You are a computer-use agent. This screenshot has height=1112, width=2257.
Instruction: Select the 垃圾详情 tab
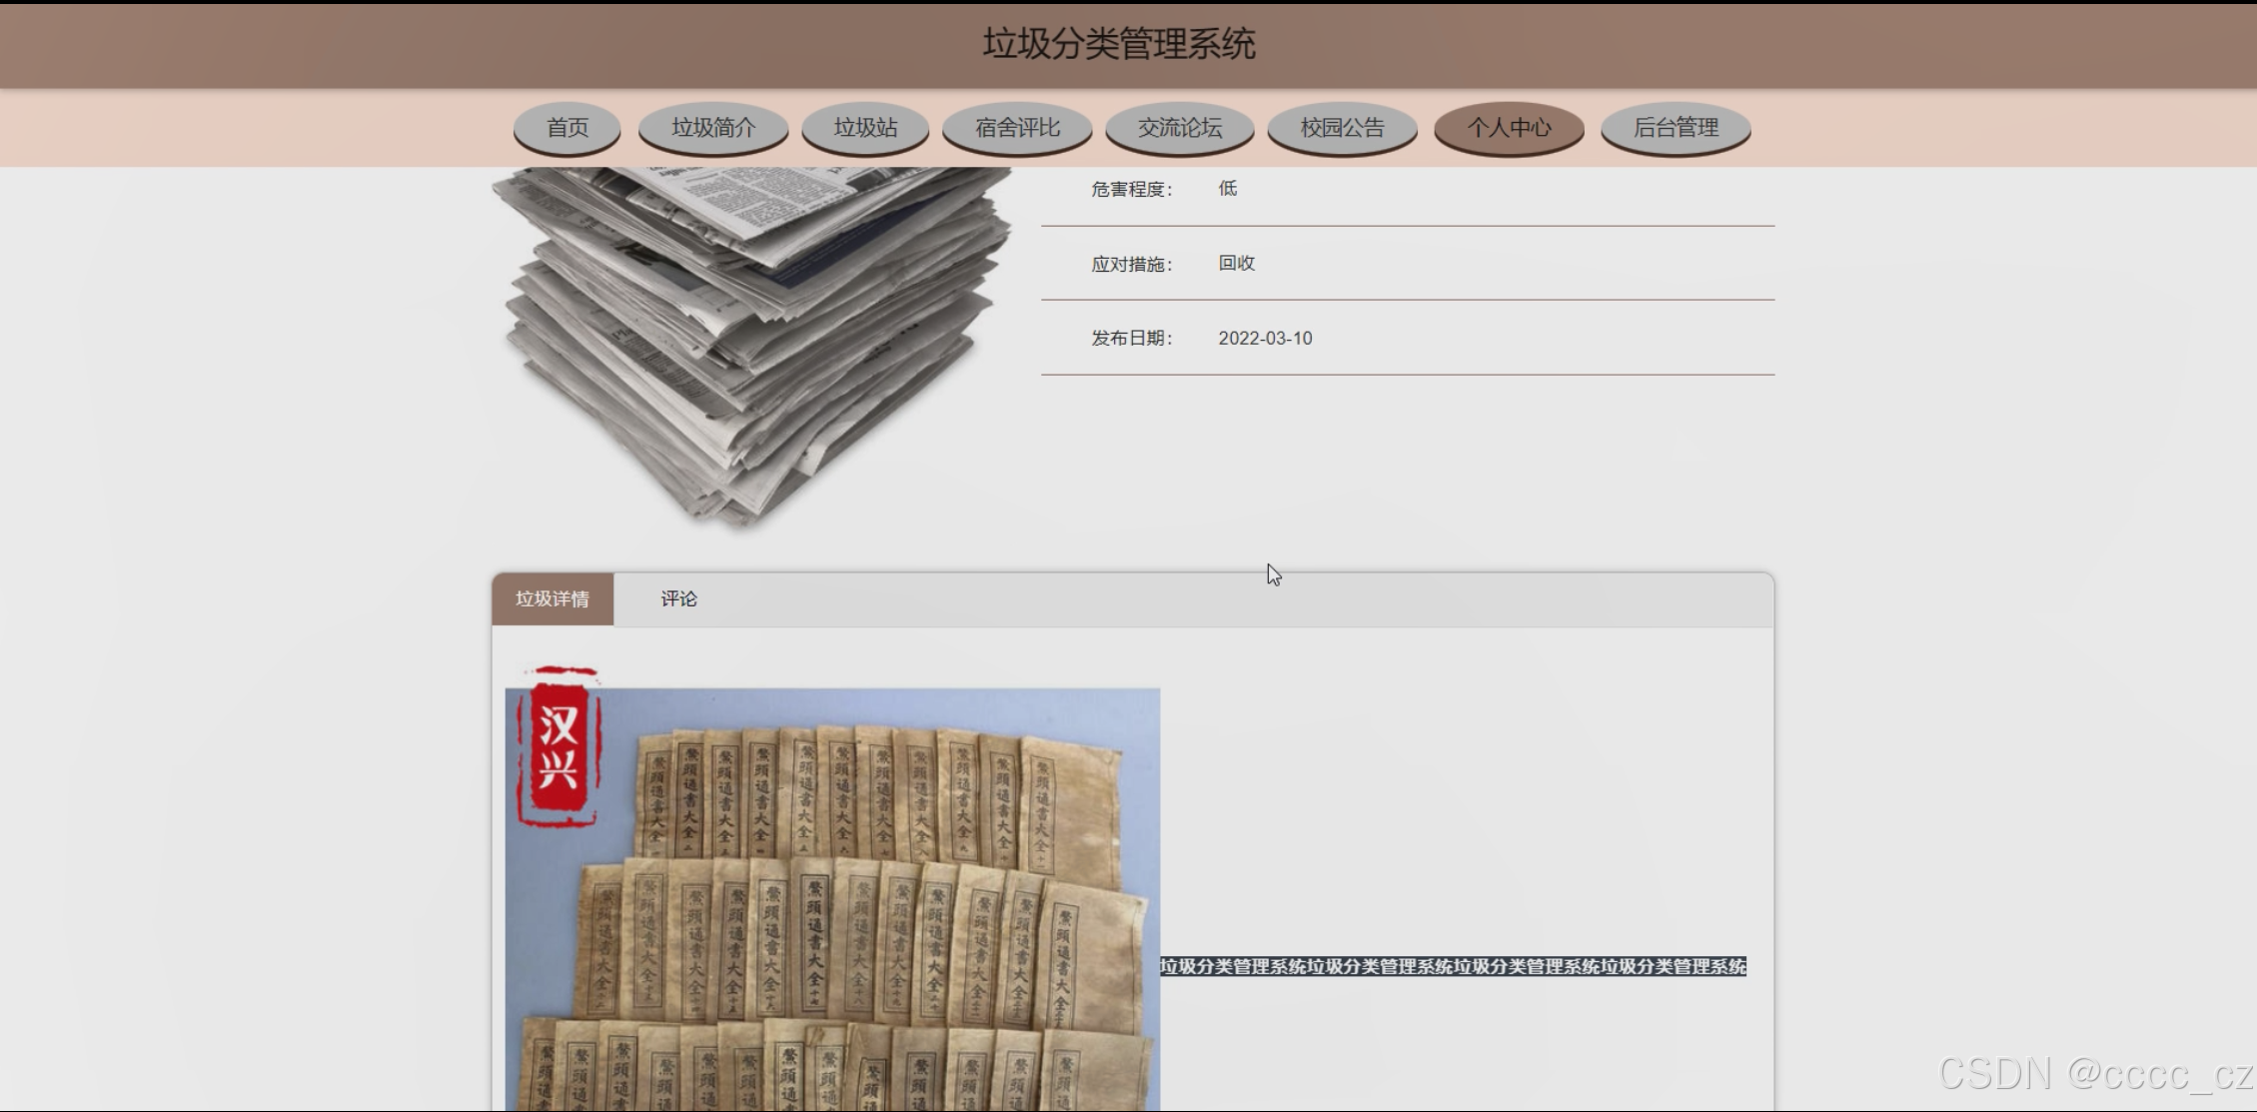tap(553, 599)
